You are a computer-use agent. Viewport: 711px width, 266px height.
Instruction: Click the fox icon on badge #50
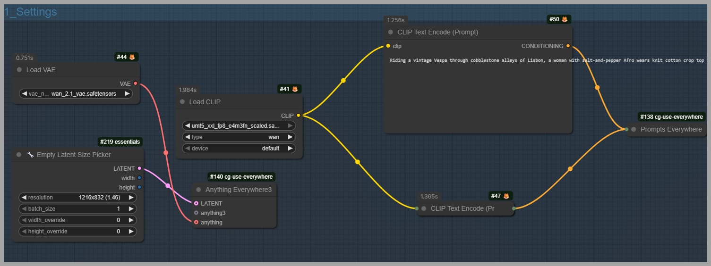(x=564, y=19)
